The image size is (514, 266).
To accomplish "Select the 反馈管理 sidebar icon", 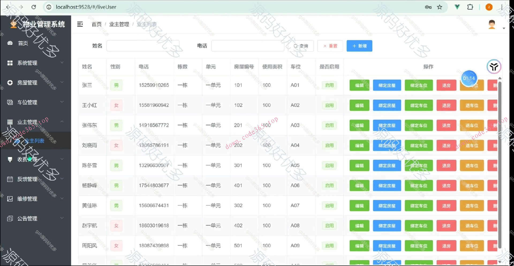I will [x=10, y=179].
